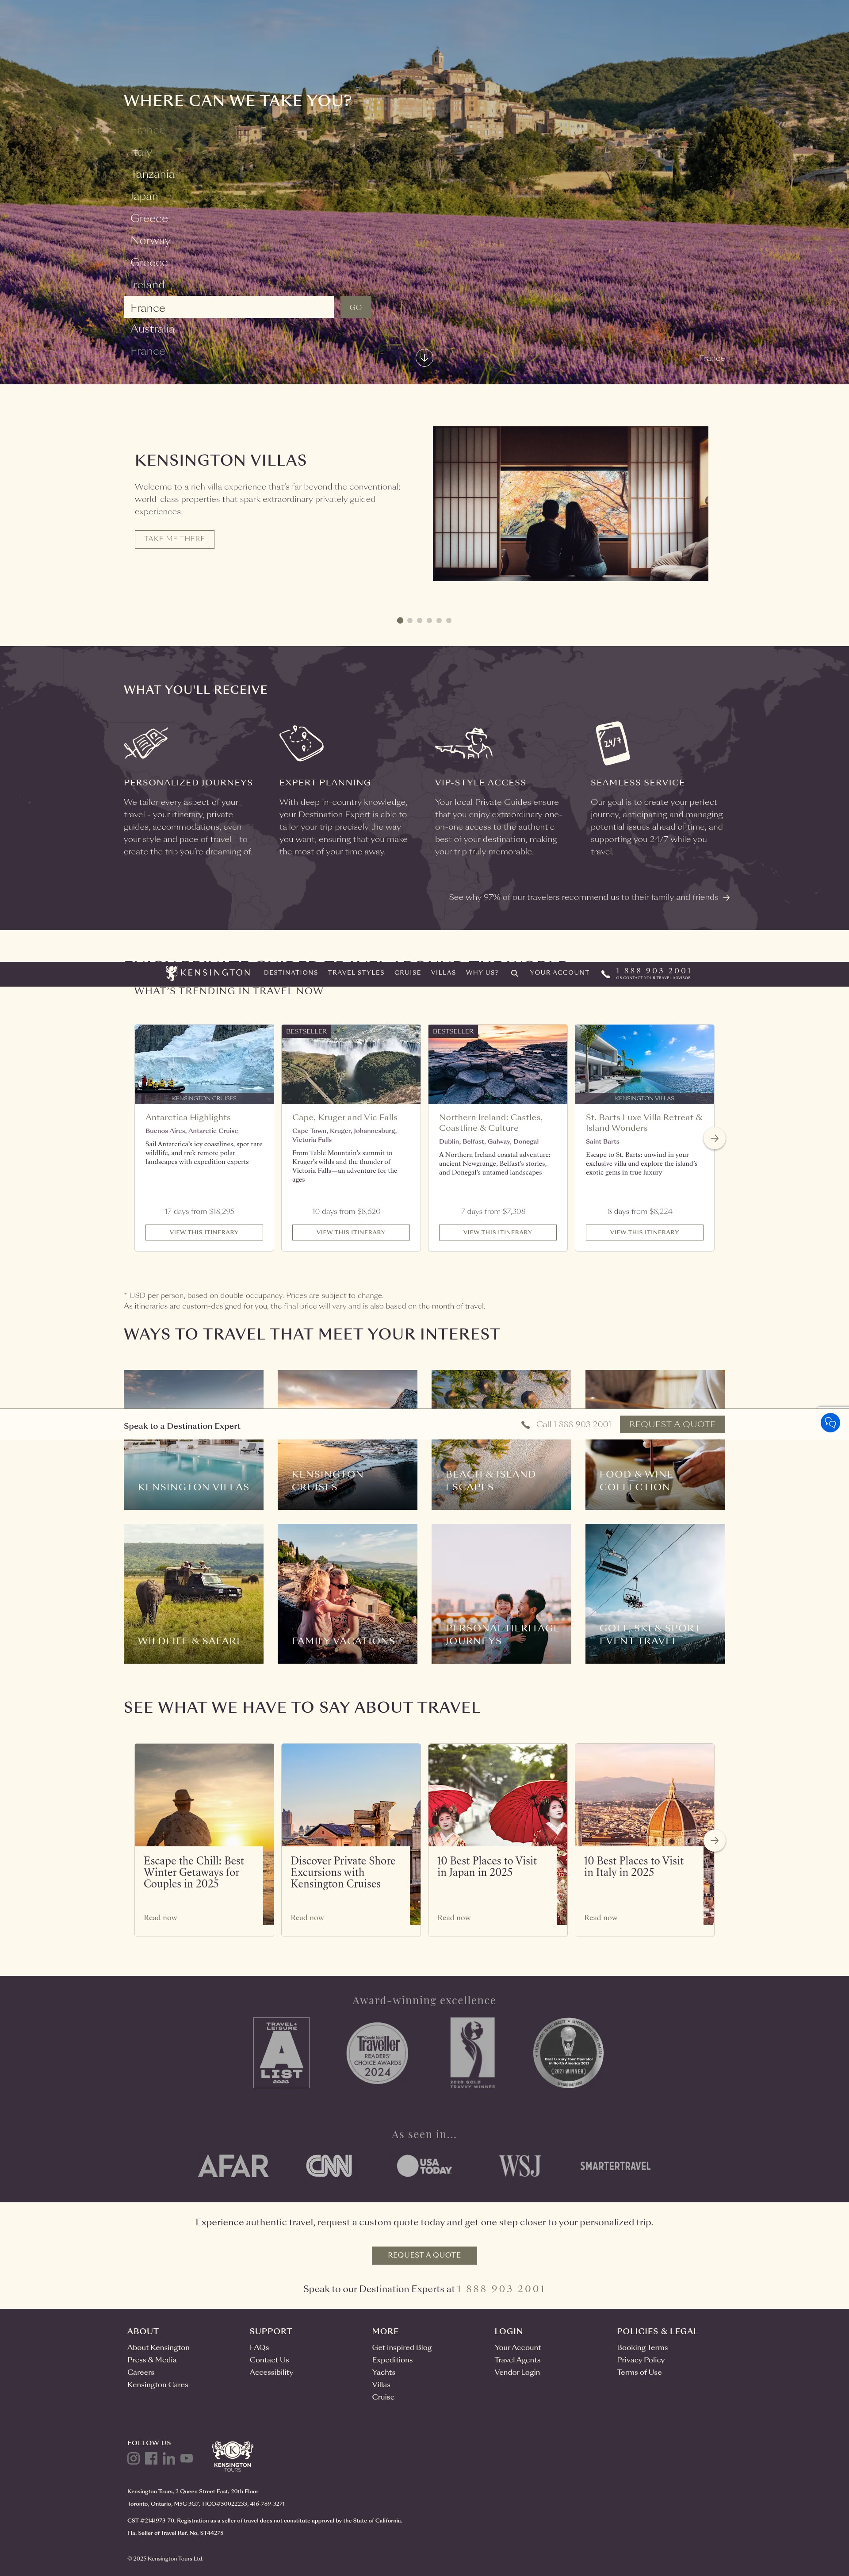Open the Facebook icon in the footer

(x=151, y=2458)
